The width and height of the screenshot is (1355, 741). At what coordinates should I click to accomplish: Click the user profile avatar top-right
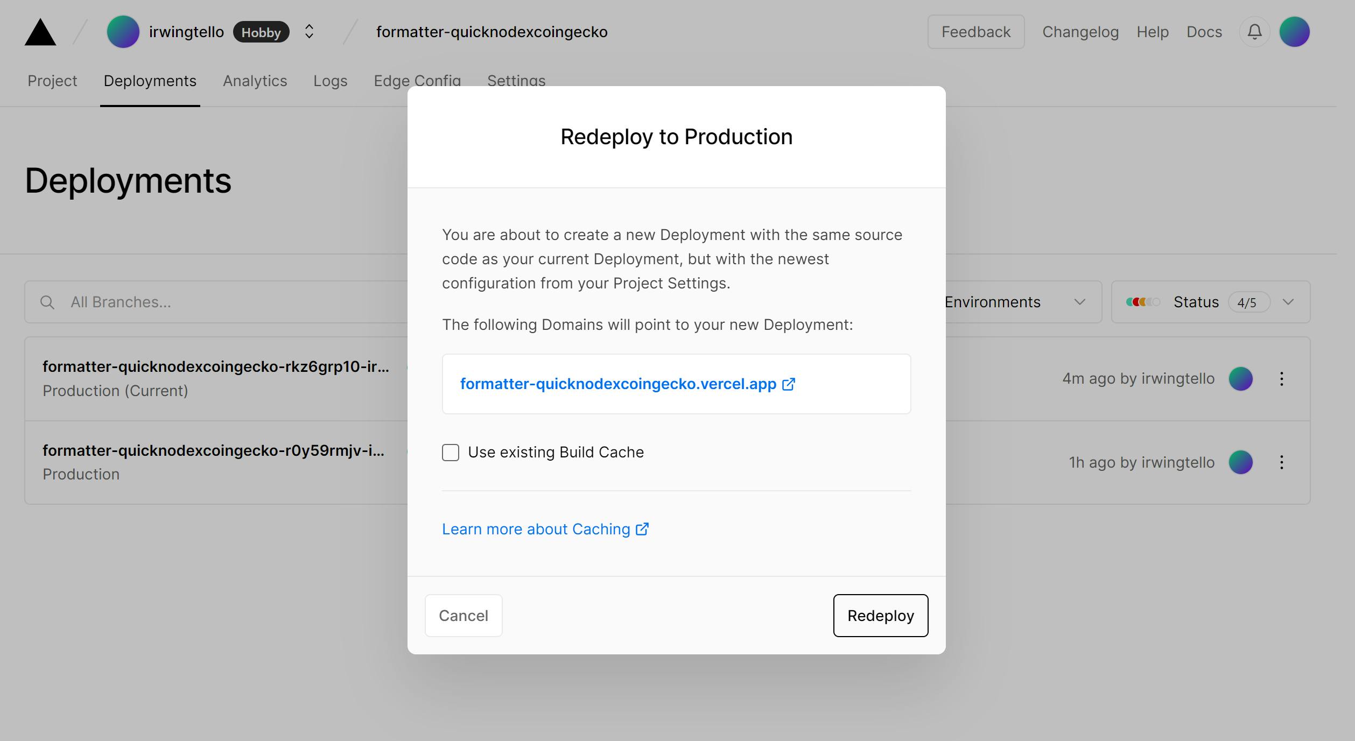click(x=1295, y=31)
